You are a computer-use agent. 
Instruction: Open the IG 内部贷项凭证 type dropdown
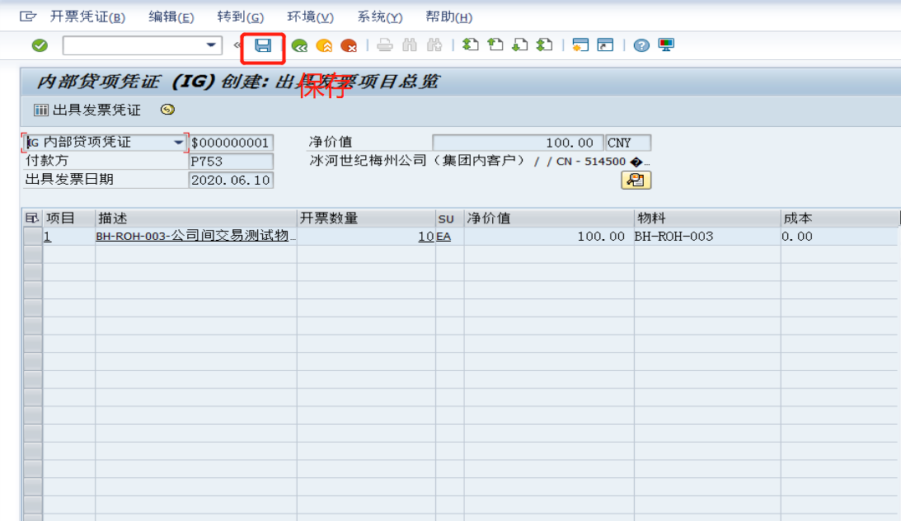pos(179,143)
